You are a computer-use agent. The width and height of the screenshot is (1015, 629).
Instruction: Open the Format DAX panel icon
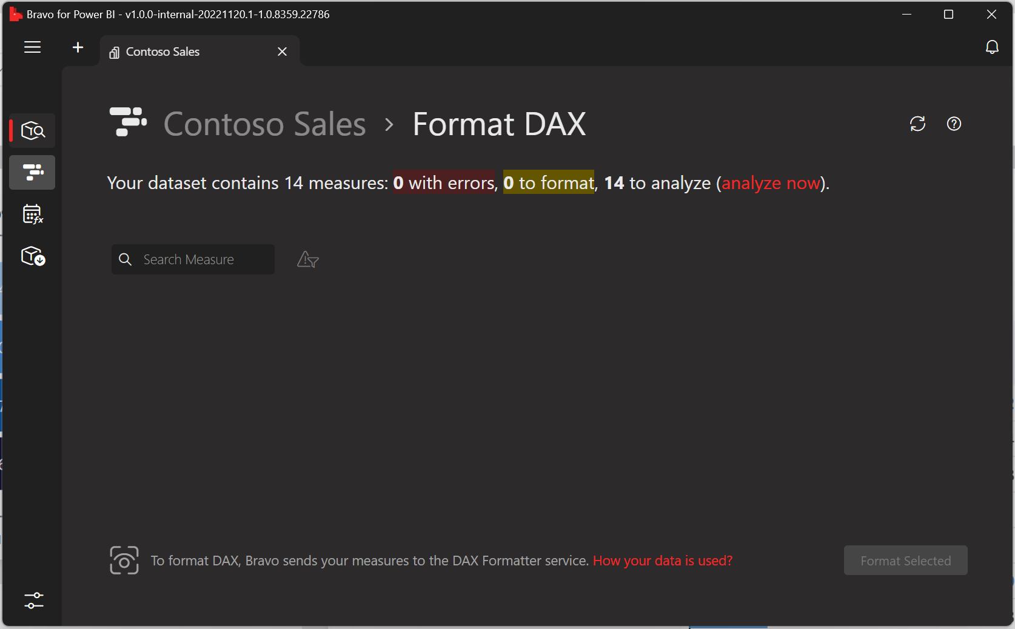(x=32, y=172)
